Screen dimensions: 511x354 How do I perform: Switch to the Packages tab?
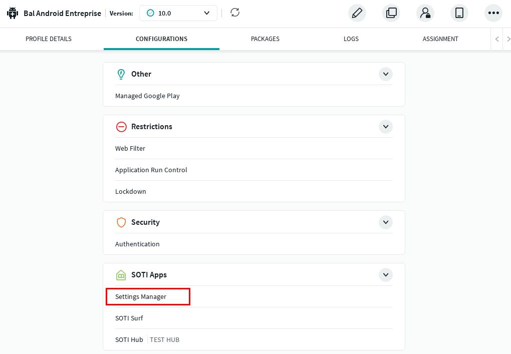(x=265, y=39)
